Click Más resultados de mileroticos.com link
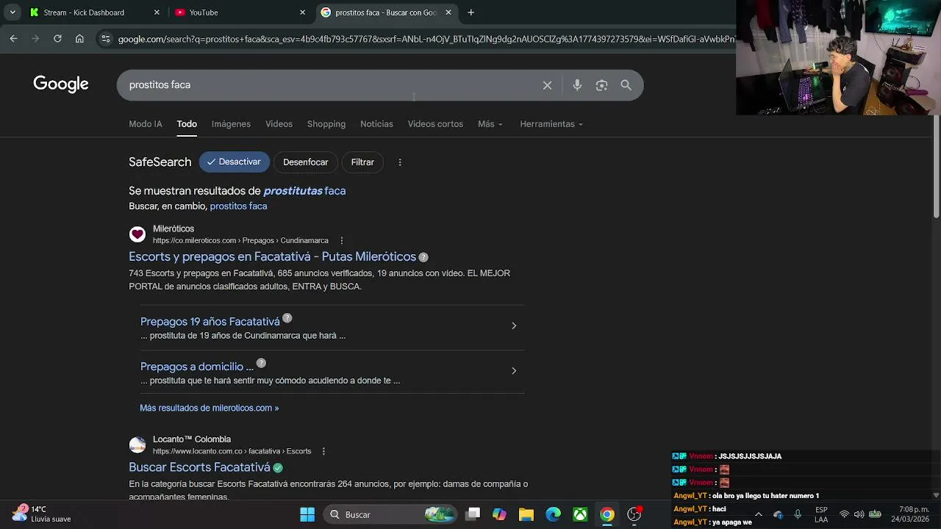This screenshot has height=529, width=941. point(210,408)
